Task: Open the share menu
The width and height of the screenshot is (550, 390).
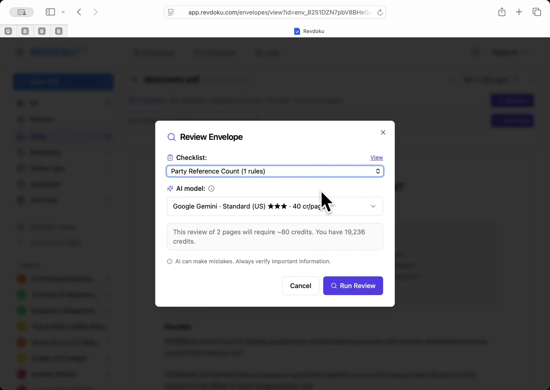Action: 502,12
